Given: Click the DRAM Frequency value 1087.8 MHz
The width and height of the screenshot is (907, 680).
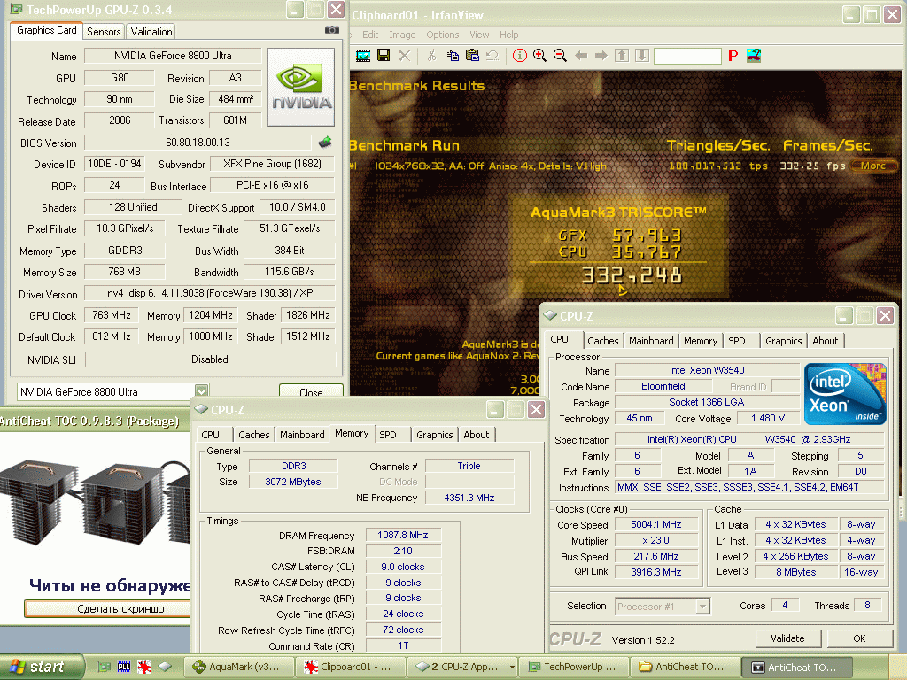Looking at the screenshot, I should click(403, 535).
